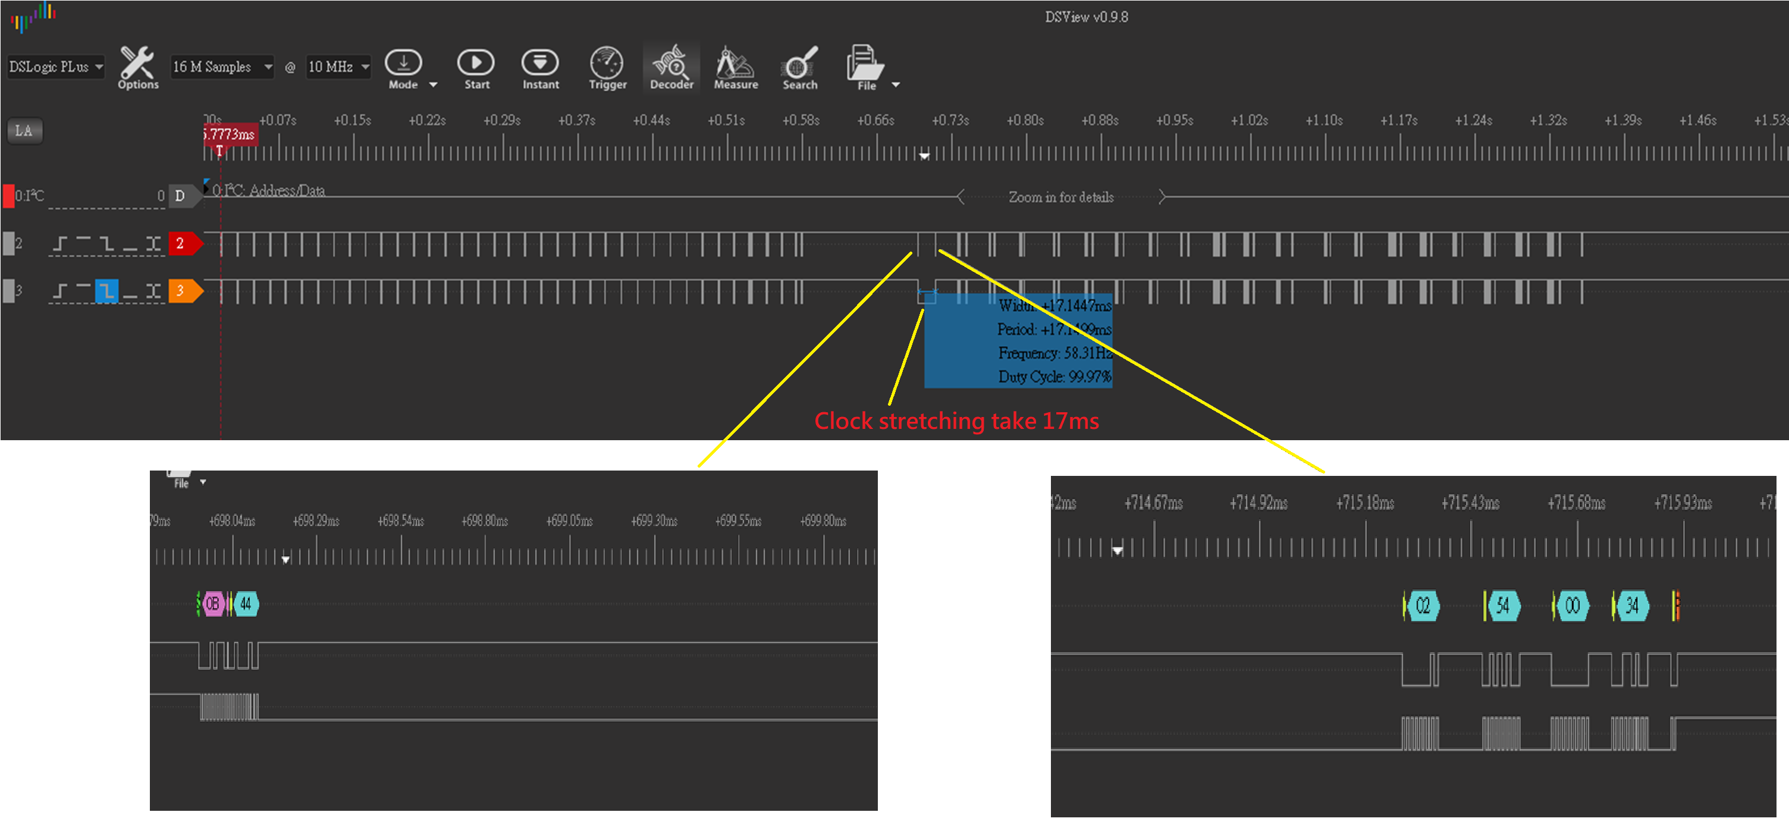The width and height of the screenshot is (1789, 834).
Task: Toggle falling edge trigger on channel 3
Action: (x=106, y=291)
